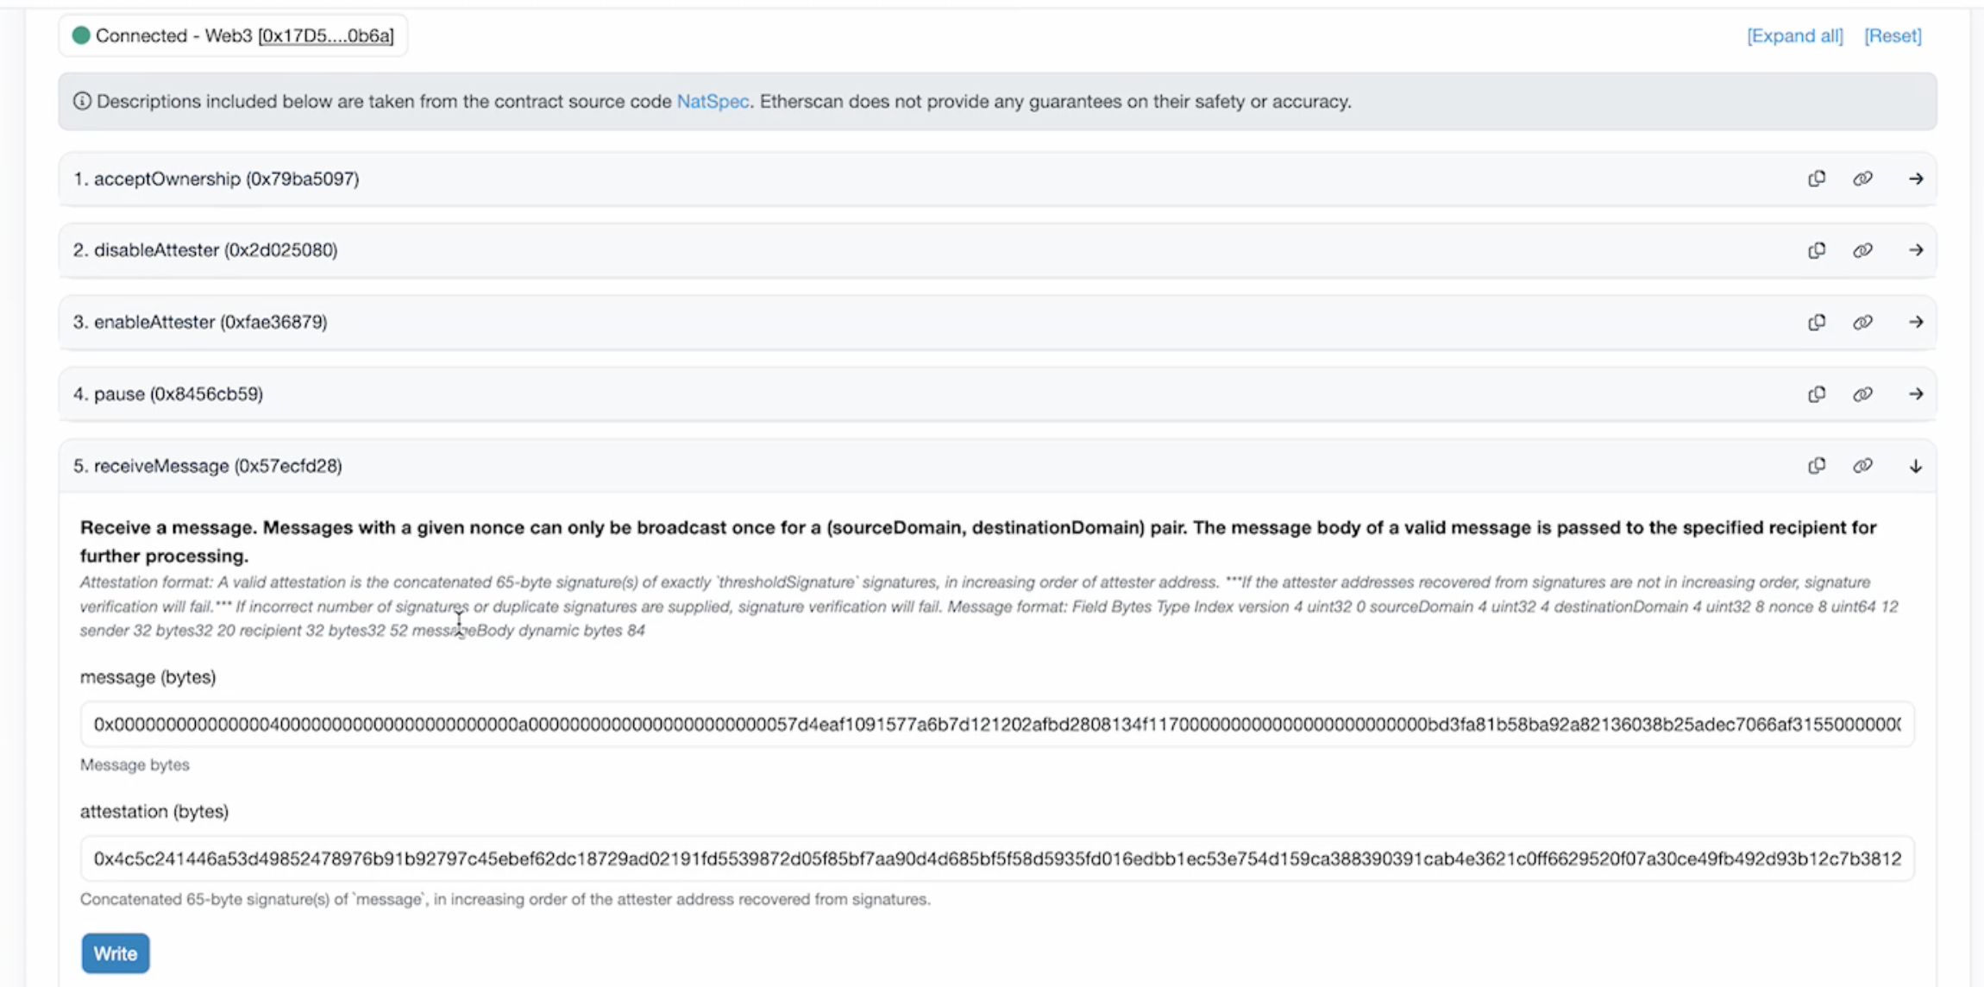Image resolution: width=1984 pixels, height=987 pixels.
Task: Click the Expand all link
Action: (1794, 35)
